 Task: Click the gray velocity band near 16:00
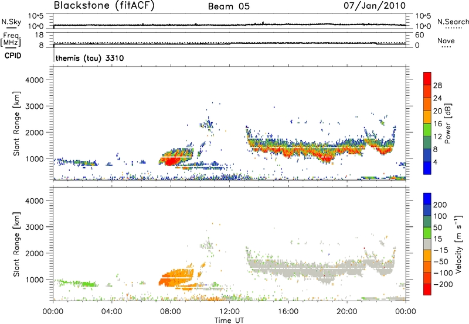point(305,268)
